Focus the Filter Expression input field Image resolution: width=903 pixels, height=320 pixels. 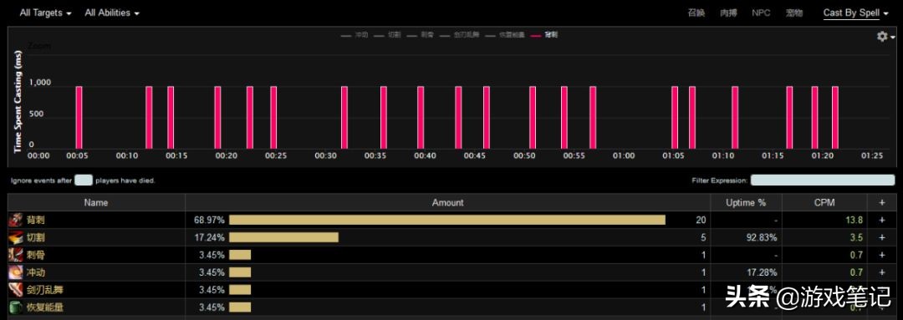823,180
